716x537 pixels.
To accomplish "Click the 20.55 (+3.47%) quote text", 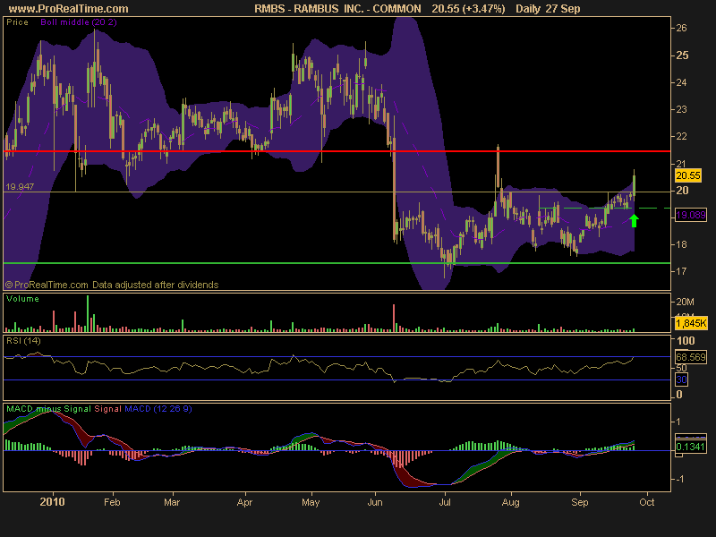I will 468,9.
